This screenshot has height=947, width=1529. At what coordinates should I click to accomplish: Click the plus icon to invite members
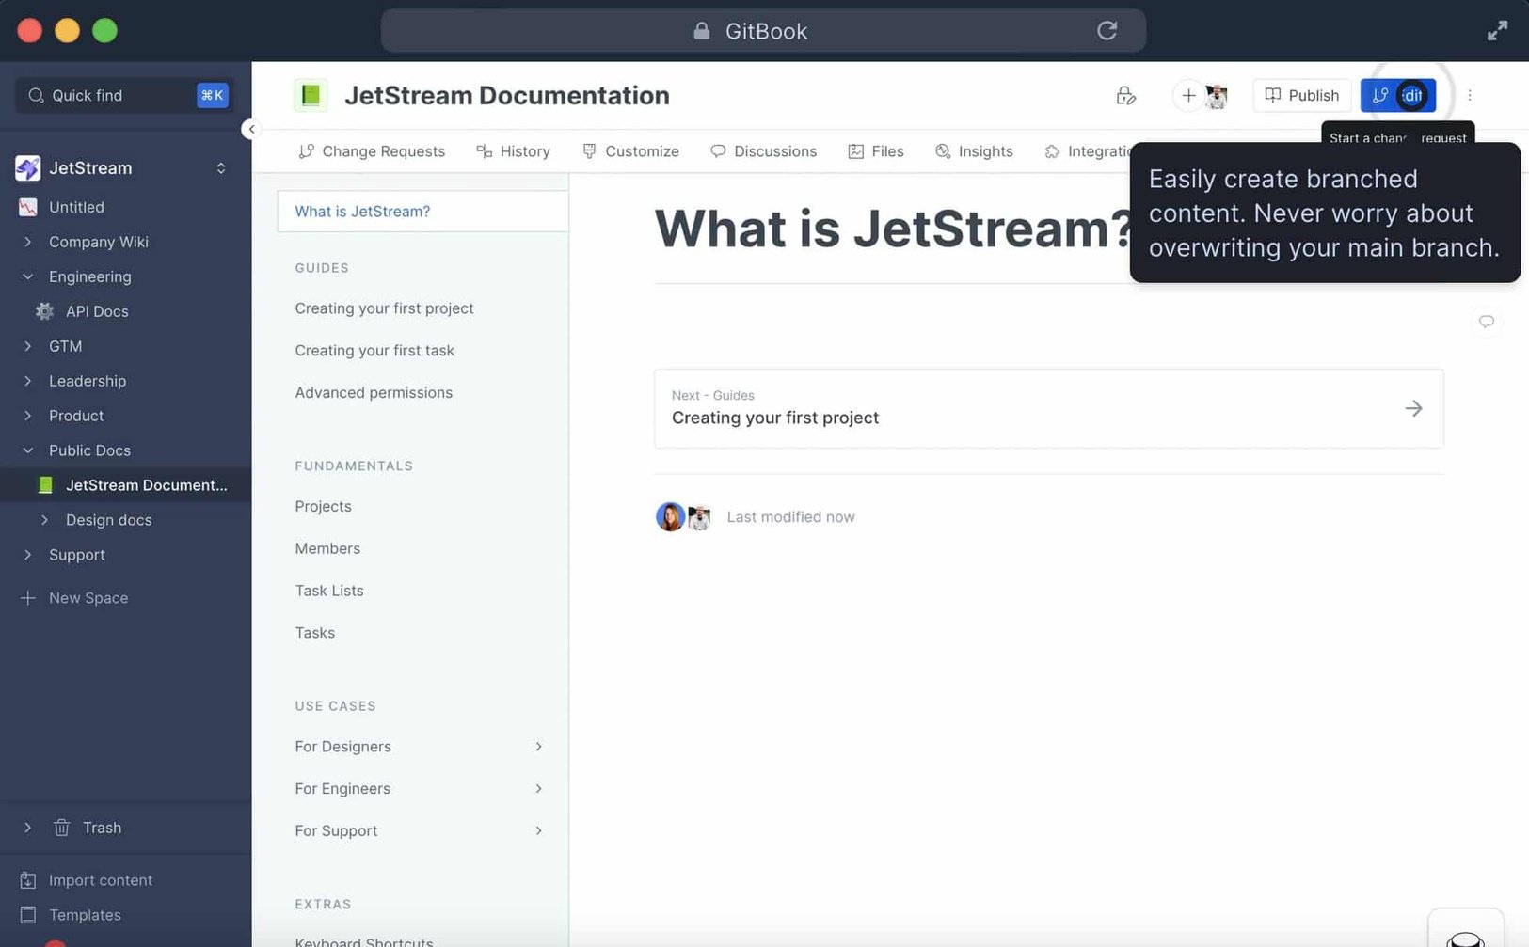[x=1188, y=95]
